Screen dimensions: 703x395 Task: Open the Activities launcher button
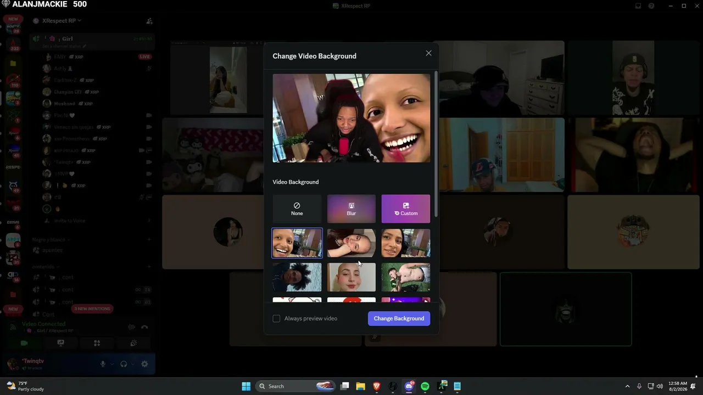pyautogui.click(x=97, y=343)
